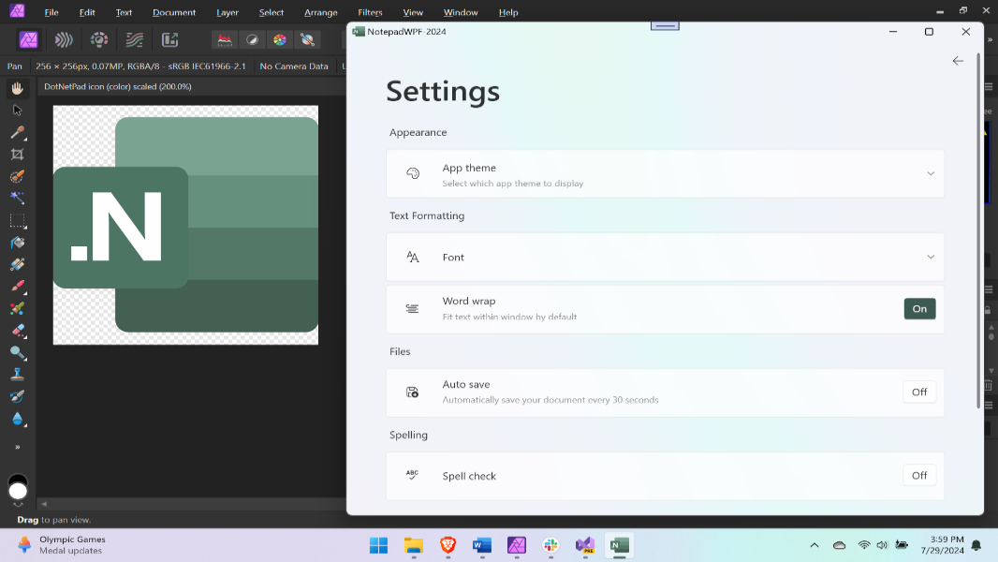
Task: Click the back arrow in Settings
Action: [958, 61]
